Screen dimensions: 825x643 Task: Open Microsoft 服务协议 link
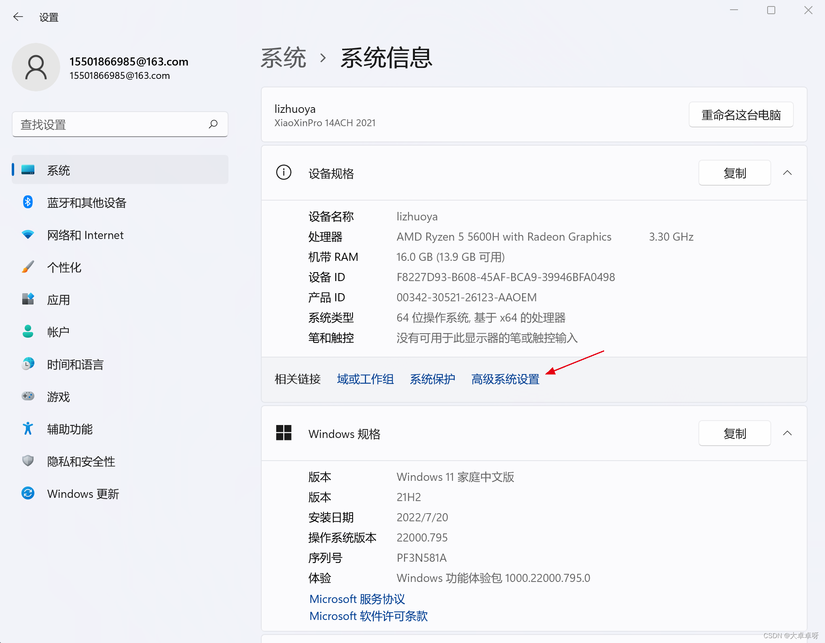pyautogui.click(x=357, y=599)
